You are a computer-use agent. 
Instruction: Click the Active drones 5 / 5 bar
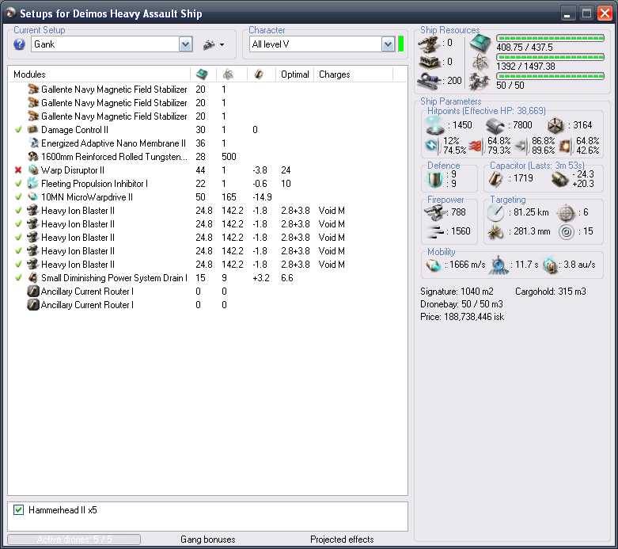(74, 539)
